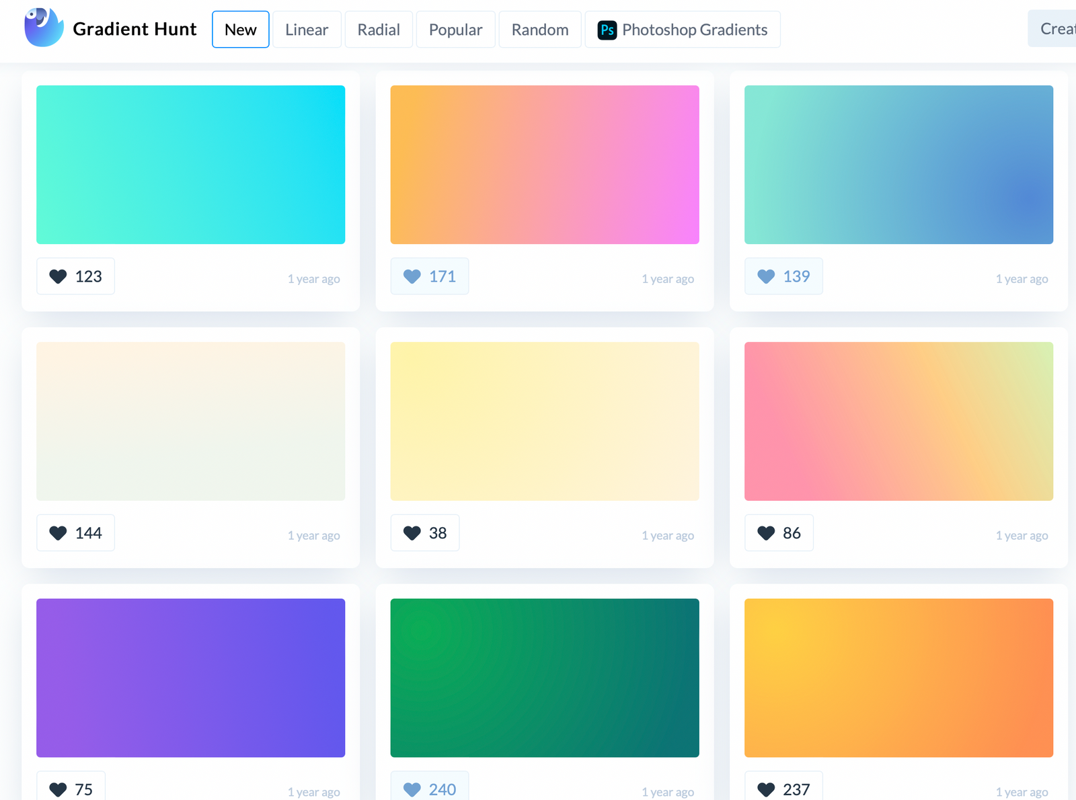Click the heart icon showing 38 likes
The height and width of the screenshot is (800, 1076).
[412, 532]
